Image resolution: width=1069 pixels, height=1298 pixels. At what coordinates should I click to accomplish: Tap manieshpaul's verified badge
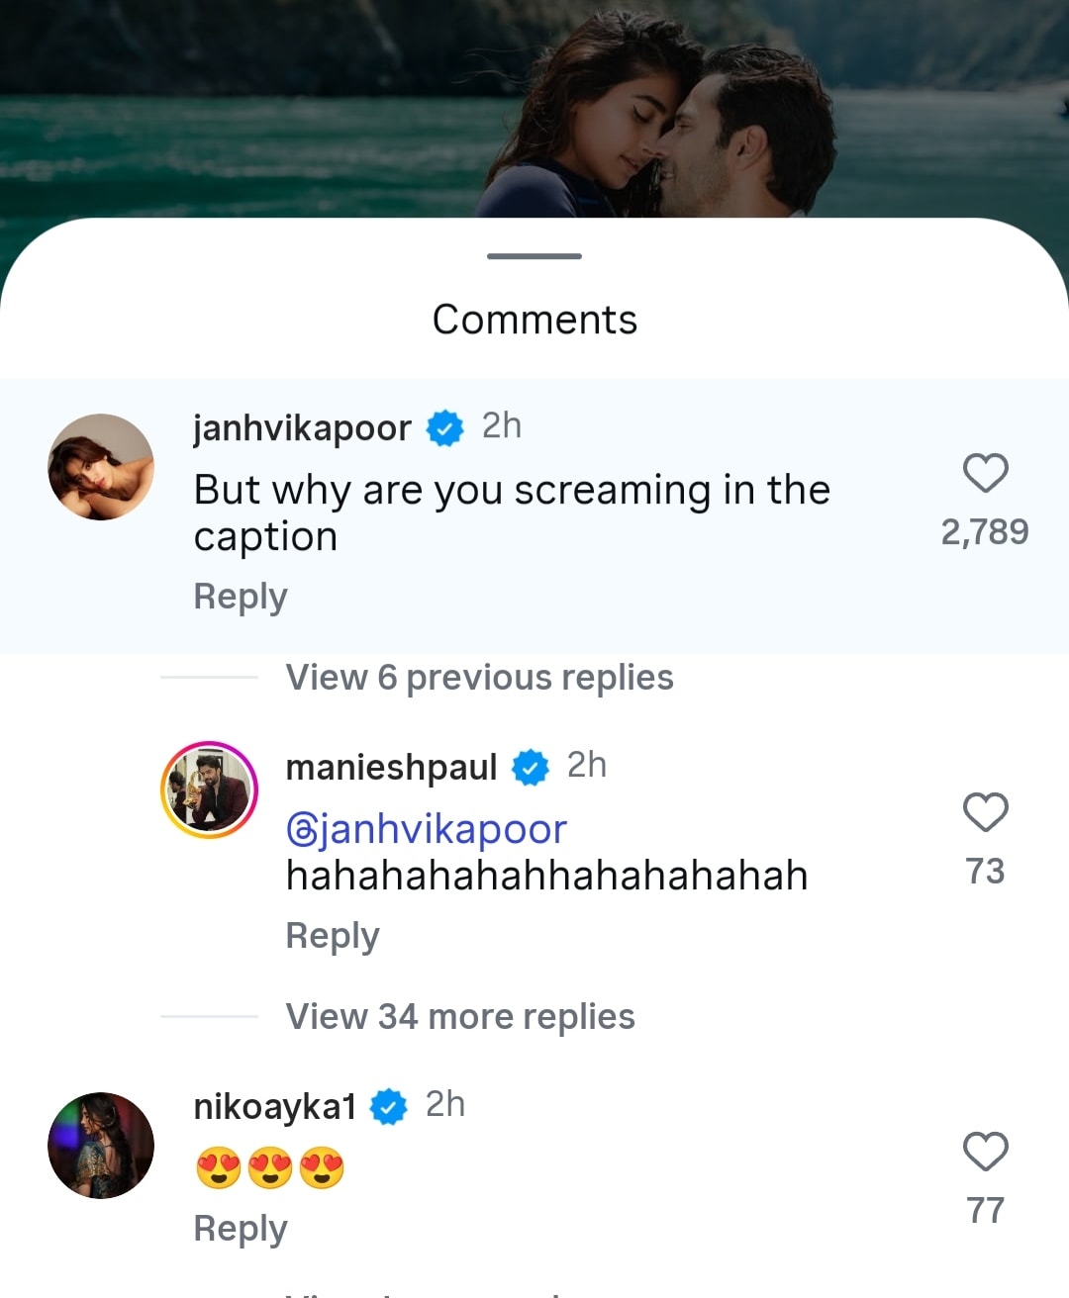(531, 768)
